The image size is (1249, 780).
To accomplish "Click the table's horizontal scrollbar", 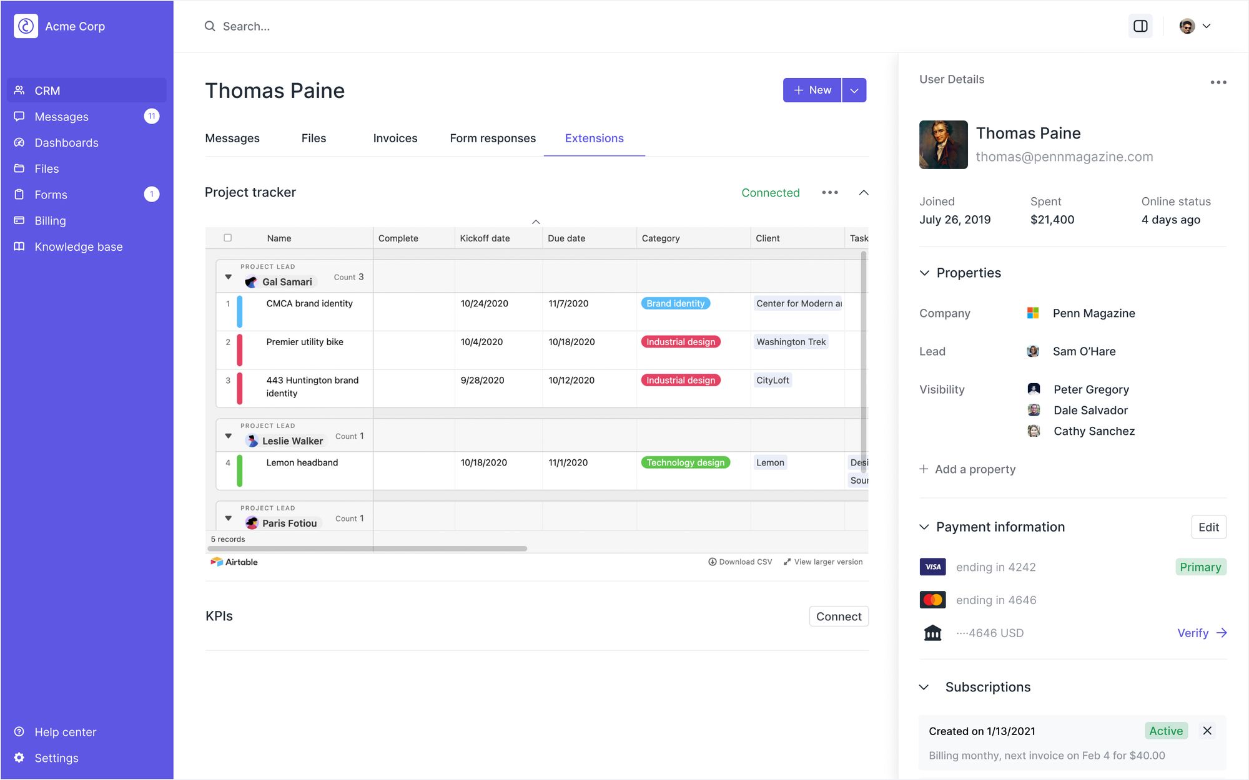I will tap(368, 548).
